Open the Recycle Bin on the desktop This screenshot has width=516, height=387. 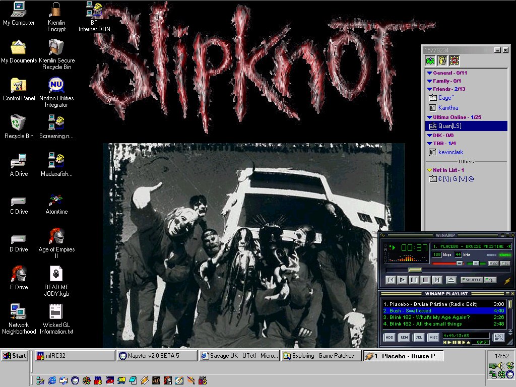(x=19, y=123)
